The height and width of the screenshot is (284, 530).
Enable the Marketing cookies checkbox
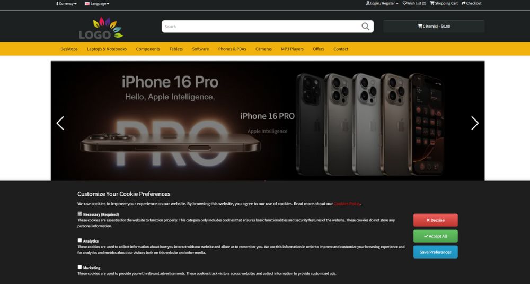coord(80,267)
